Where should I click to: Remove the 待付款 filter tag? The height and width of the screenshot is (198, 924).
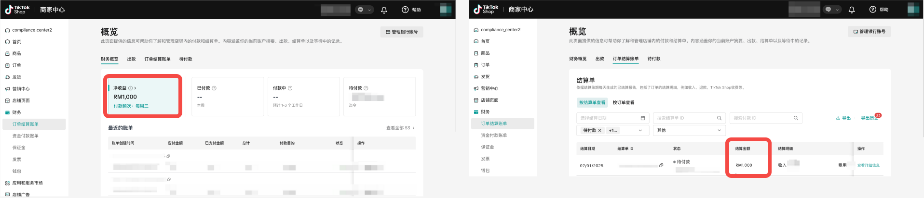click(599, 130)
